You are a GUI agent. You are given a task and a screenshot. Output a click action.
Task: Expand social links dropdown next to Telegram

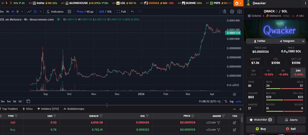[x=303, y=41]
